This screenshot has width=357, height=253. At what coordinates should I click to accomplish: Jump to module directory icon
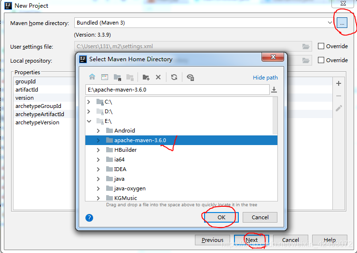click(130, 78)
